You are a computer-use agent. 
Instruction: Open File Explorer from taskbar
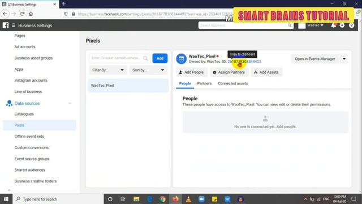pyautogui.click(x=136, y=199)
